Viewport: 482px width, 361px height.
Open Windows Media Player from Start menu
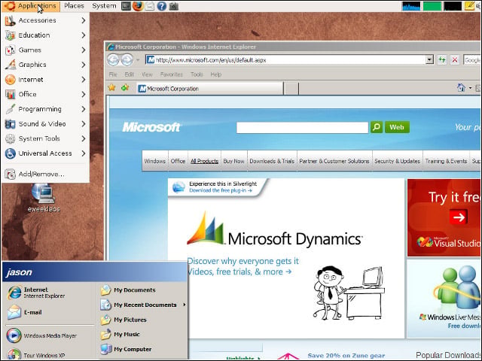point(41,335)
